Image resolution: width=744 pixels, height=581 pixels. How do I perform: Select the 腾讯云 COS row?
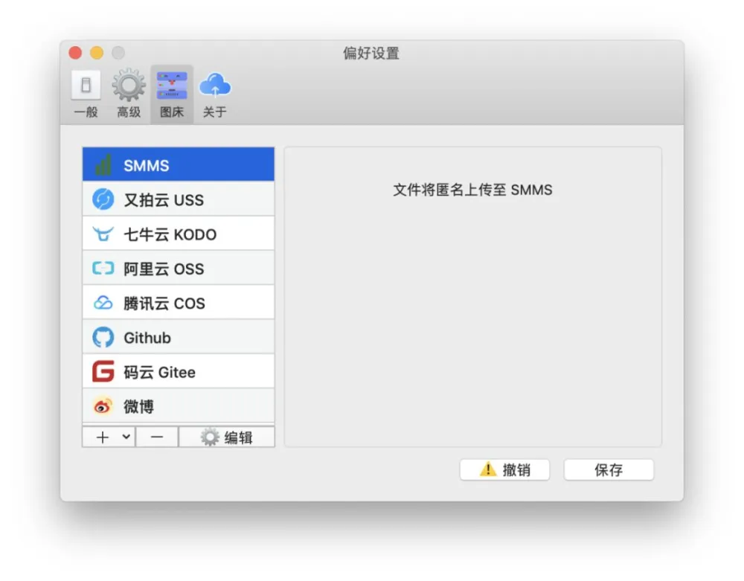[x=179, y=303]
